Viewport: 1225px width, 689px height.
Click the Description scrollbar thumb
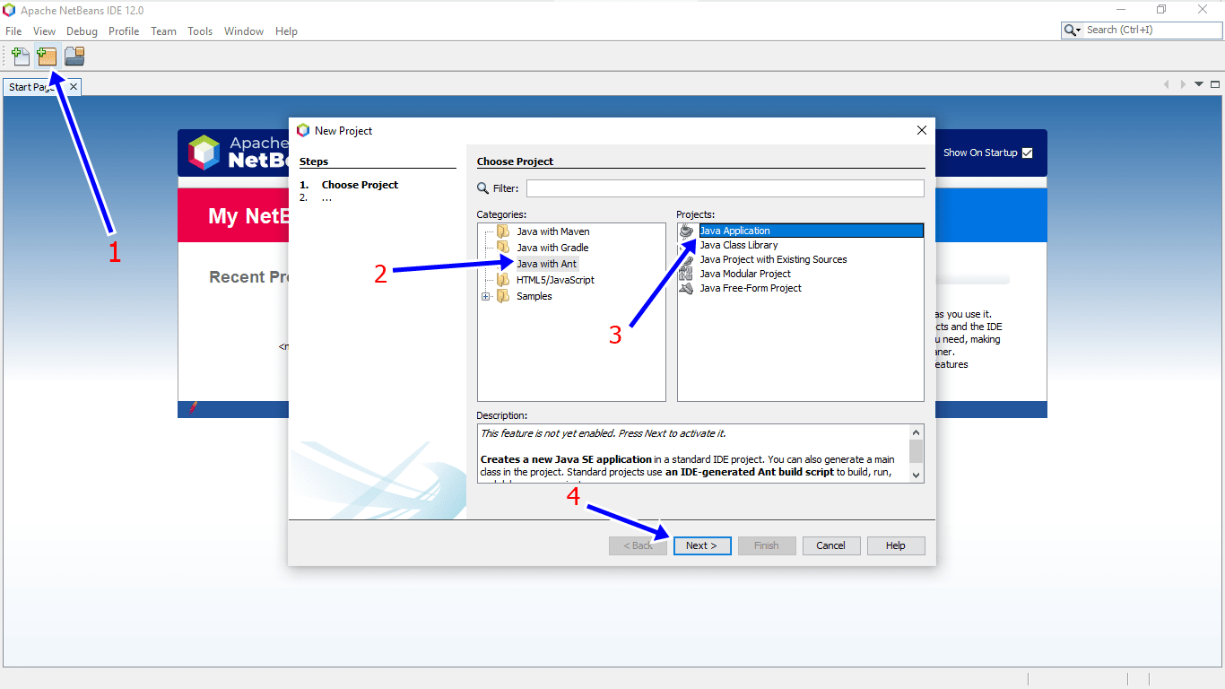pyautogui.click(x=916, y=450)
